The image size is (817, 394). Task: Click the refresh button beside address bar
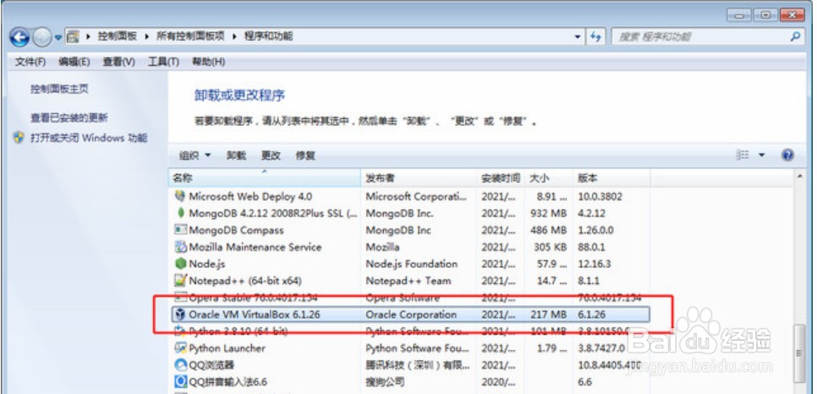595,37
